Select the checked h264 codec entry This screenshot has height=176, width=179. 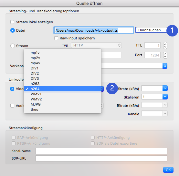63,89
